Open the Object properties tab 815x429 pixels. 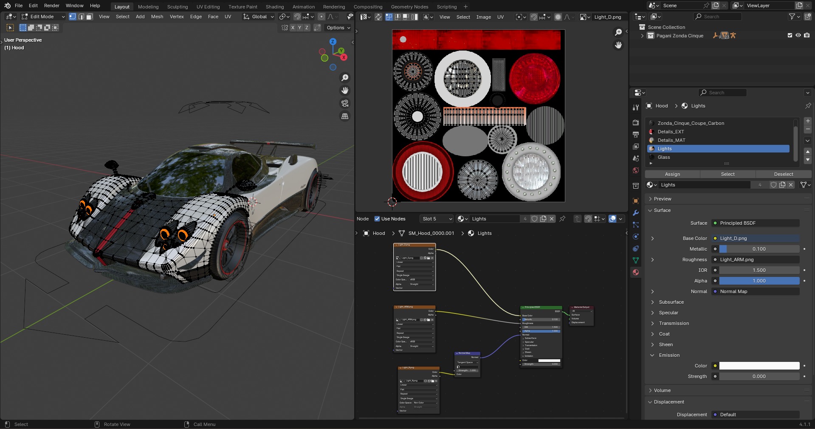pyautogui.click(x=635, y=201)
